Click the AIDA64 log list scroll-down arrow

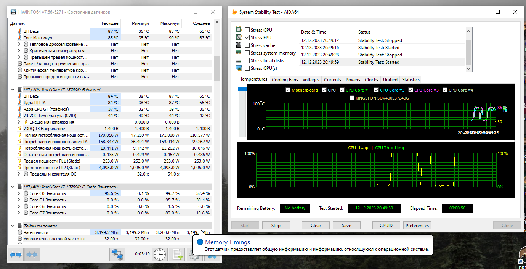[x=469, y=69]
